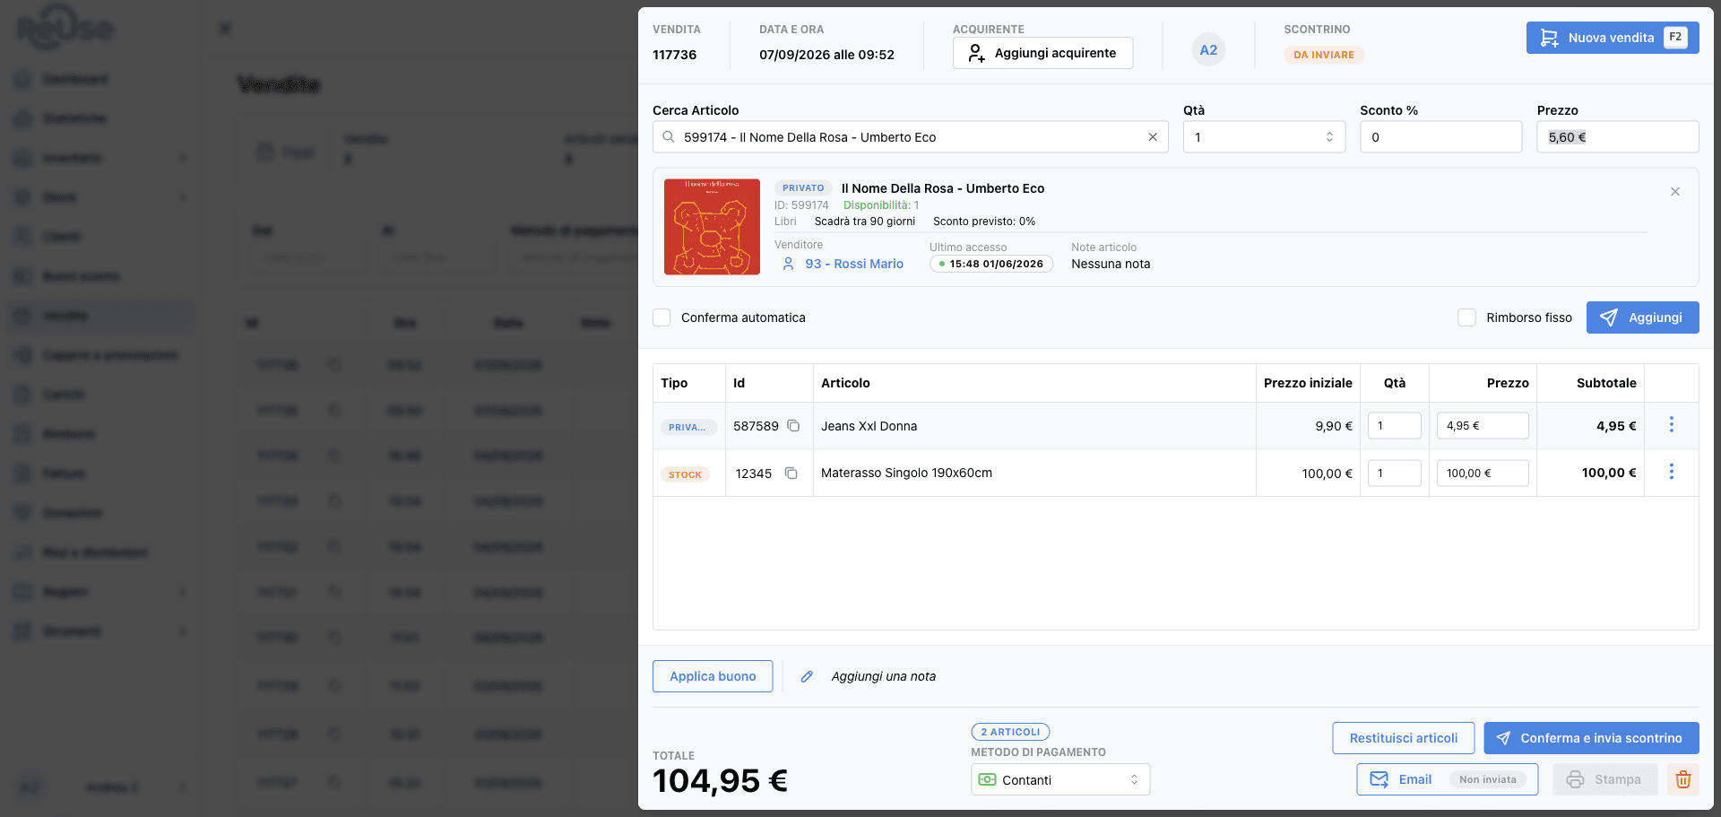Viewport: 1721px width, 817px height.
Task: Edit the price field showing 100,00 €
Action: click(x=1483, y=473)
